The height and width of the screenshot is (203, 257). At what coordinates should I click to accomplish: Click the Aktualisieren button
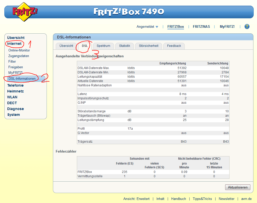pos(238,187)
